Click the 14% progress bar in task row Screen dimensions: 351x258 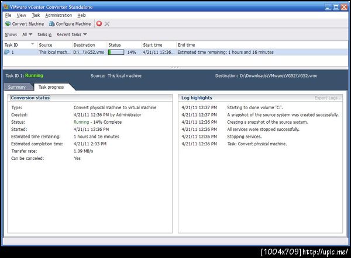pyautogui.click(x=116, y=52)
